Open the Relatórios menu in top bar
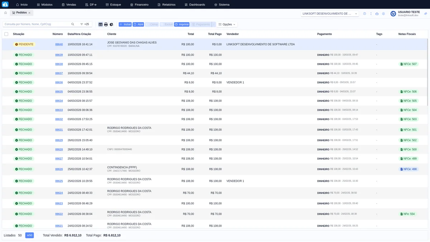 167,5
